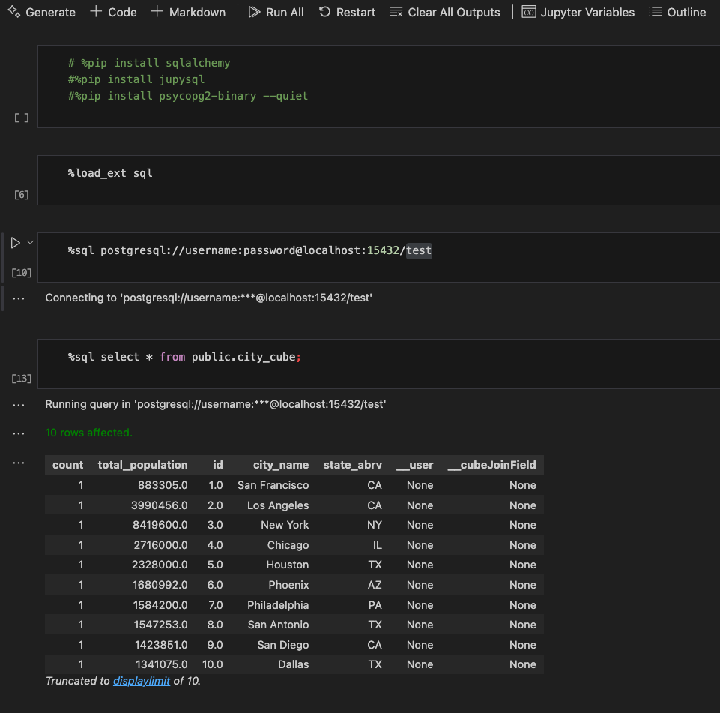
Task: Restart the notebook kernel
Action: coord(347,13)
